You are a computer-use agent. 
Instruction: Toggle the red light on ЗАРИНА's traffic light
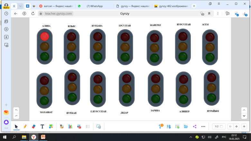(155, 79)
